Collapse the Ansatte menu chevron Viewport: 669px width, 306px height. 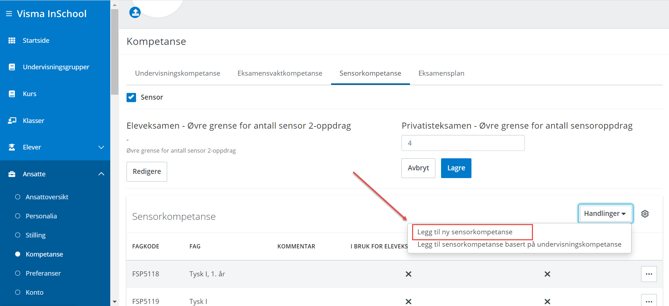pos(101,174)
